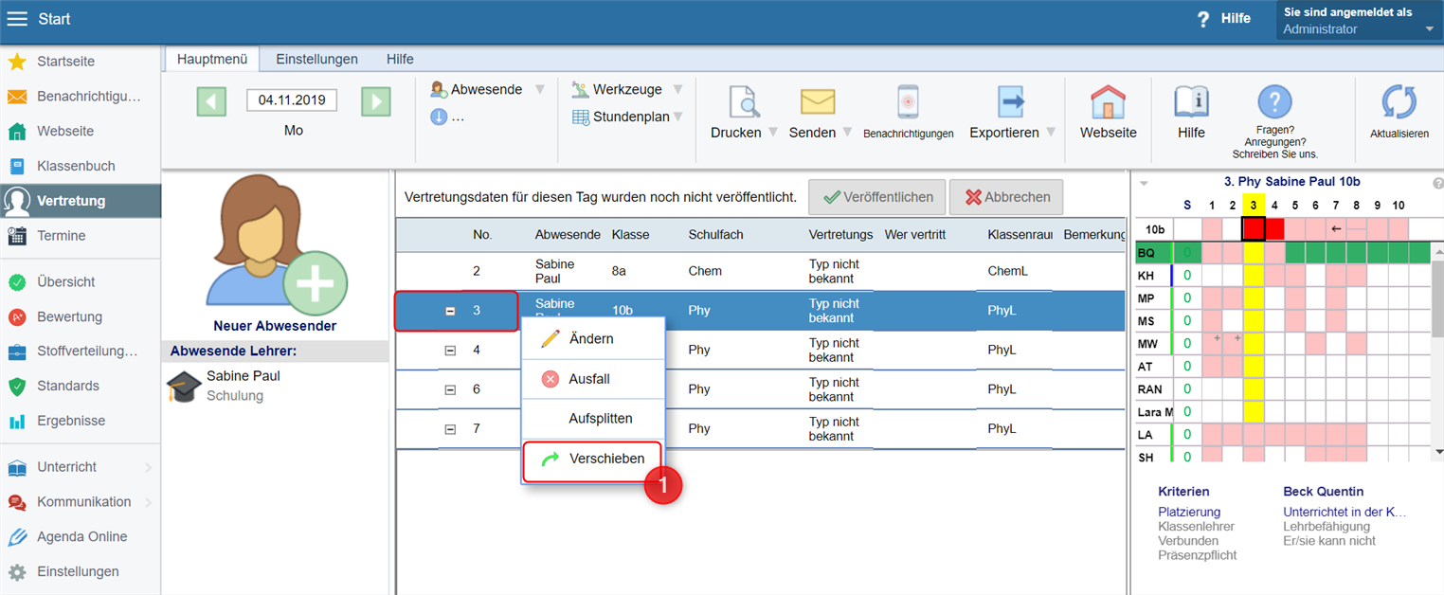The height and width of the screenshot is (595, 1444).
Task: Open the hamburger menu next to Start
Action: coord(17,19)
